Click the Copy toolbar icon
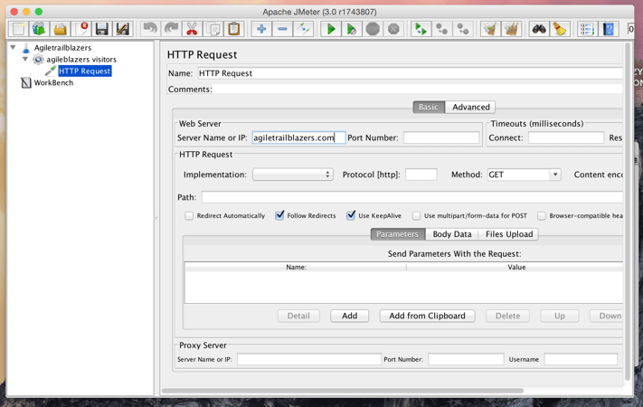Viewport: 643px width, 407px height. pyautogui.click(x=213, y=29)
